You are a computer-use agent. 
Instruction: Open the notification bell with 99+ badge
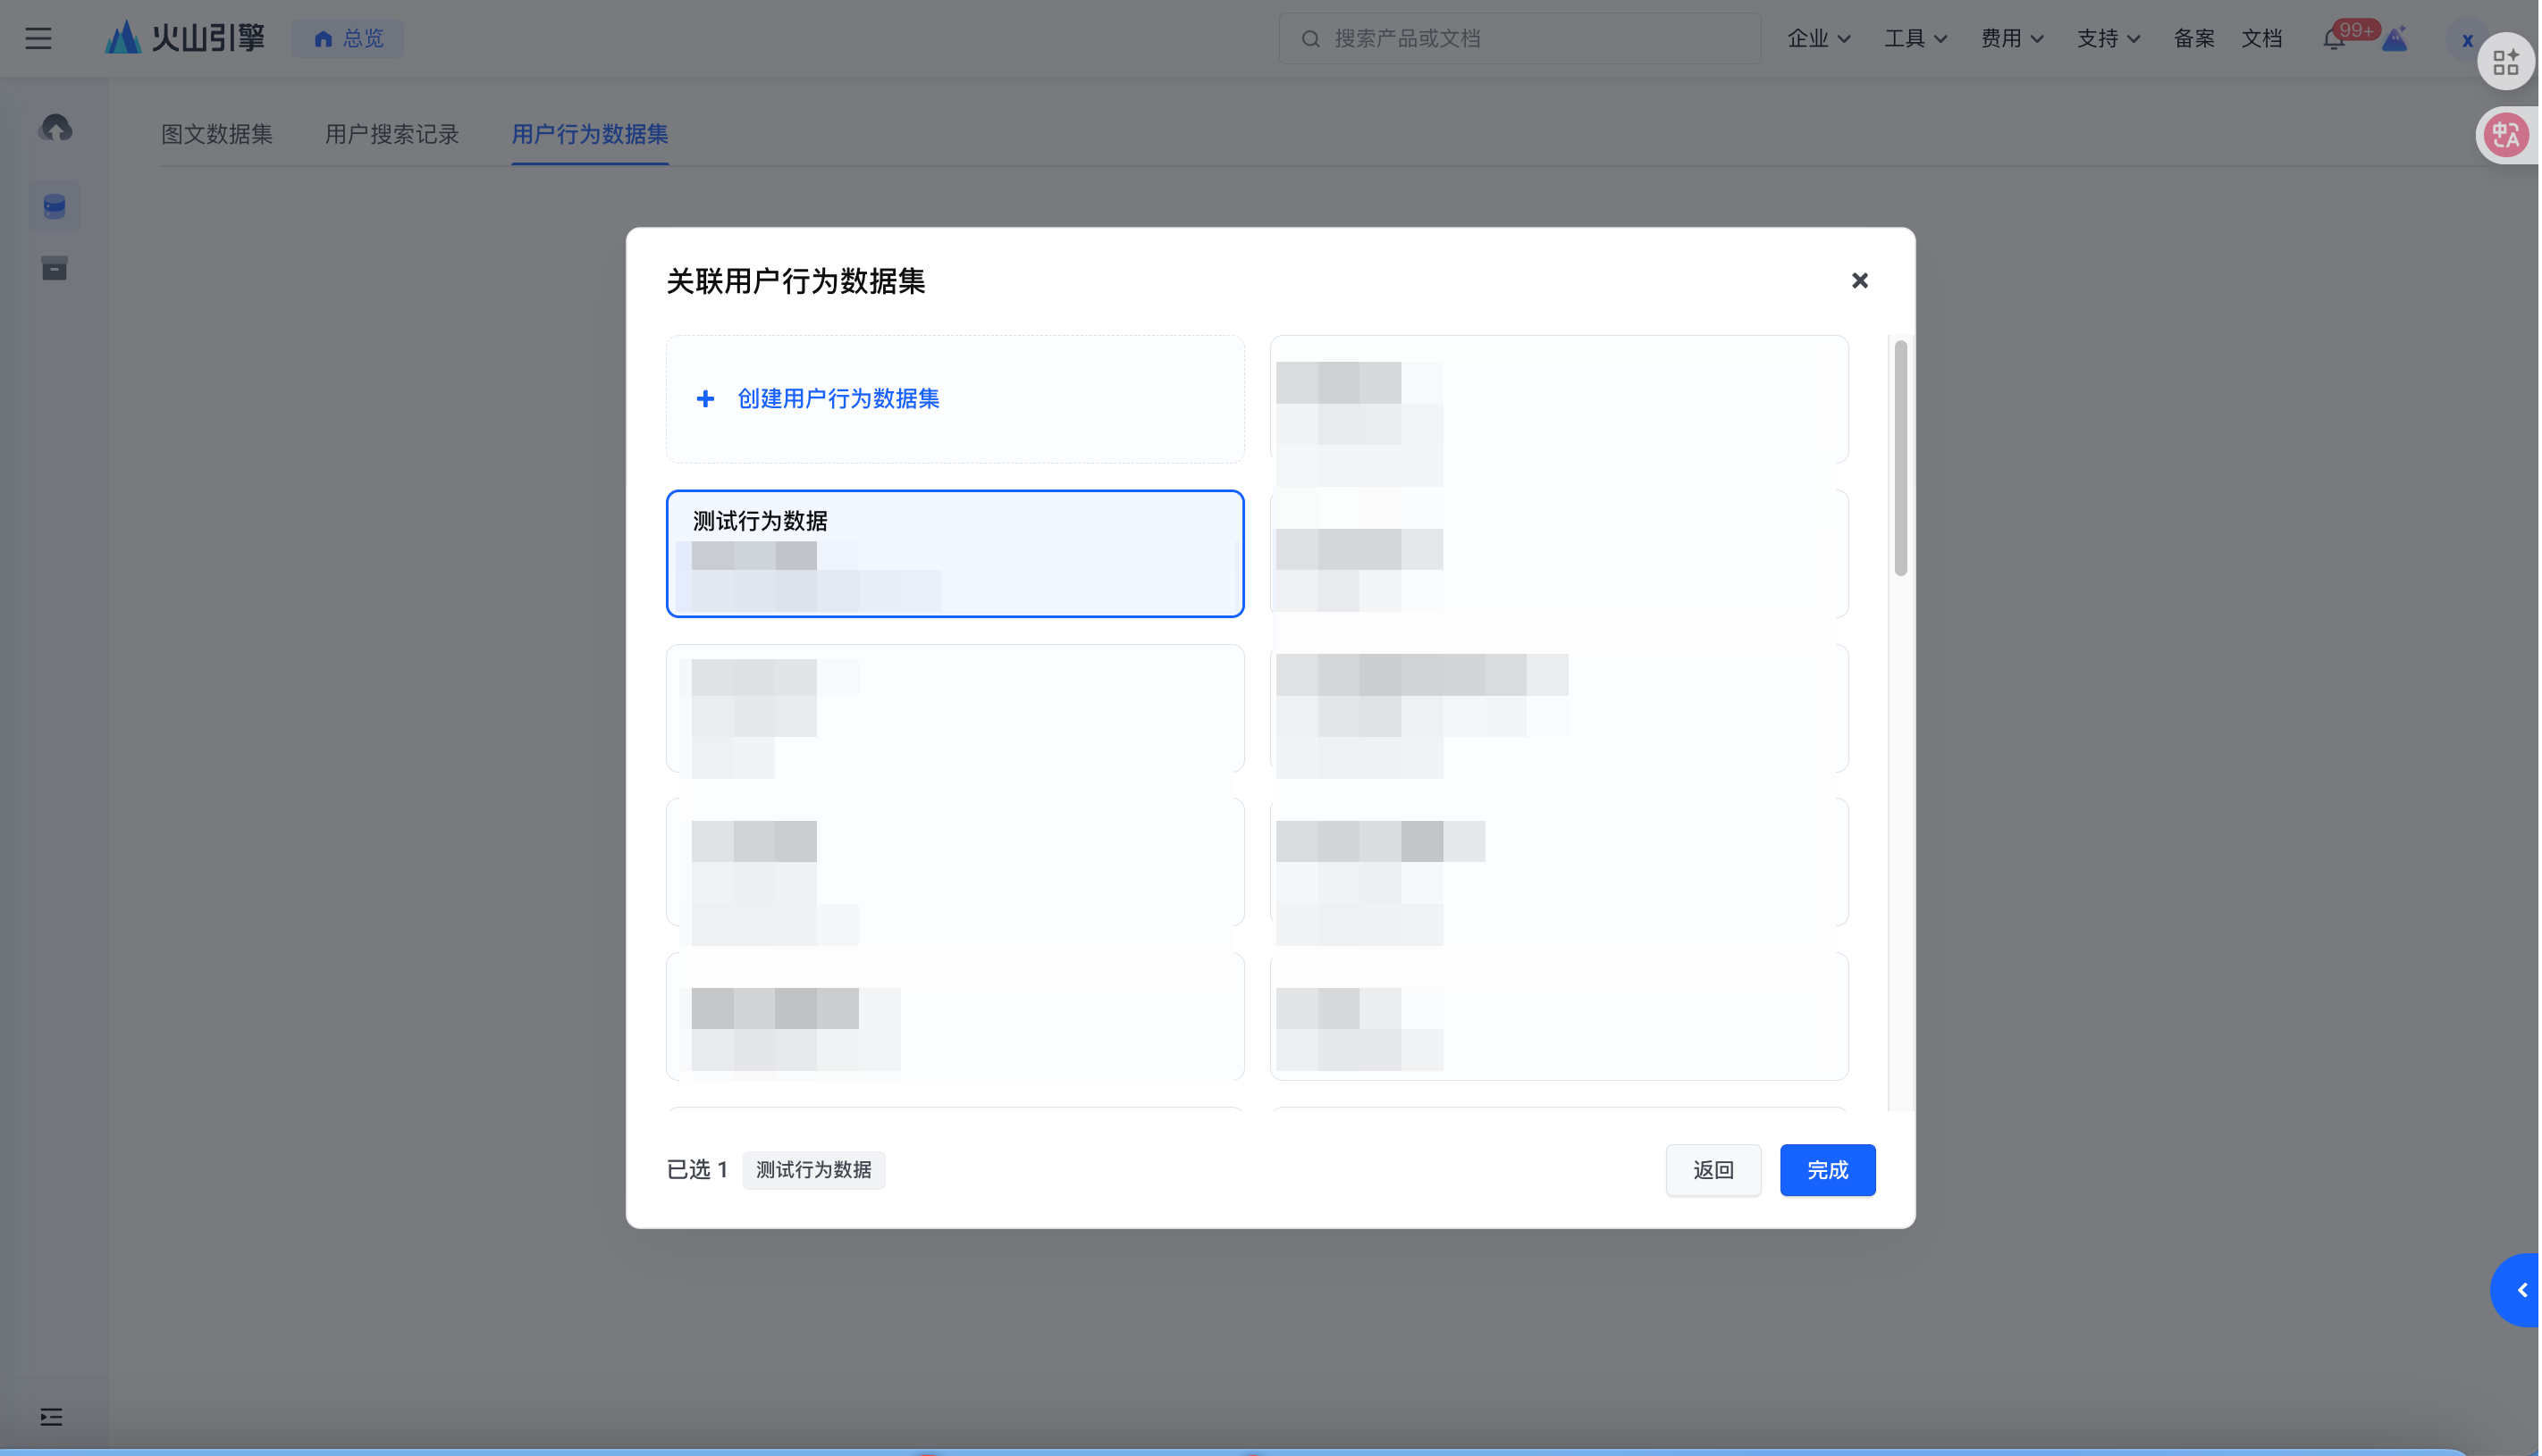pyautogui.click(x=2335, y=38)
